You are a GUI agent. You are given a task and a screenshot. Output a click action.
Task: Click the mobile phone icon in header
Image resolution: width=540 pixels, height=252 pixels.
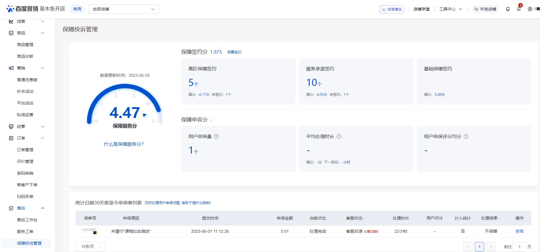pyautogui.click(x=508, y=9)
